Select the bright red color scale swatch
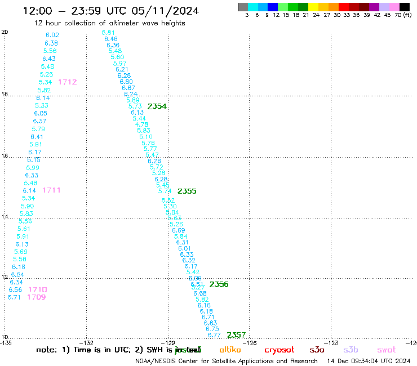 click(x=344, y=7)
